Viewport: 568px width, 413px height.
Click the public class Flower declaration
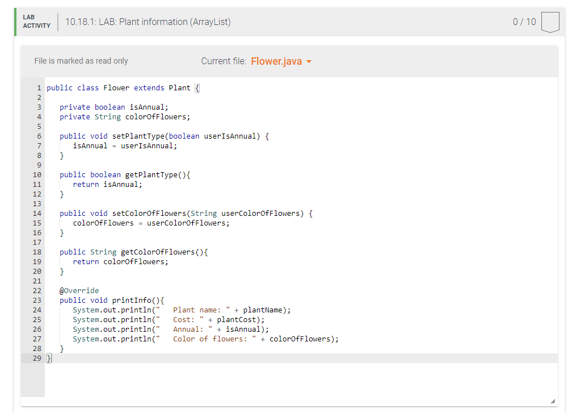coord(122,87)
